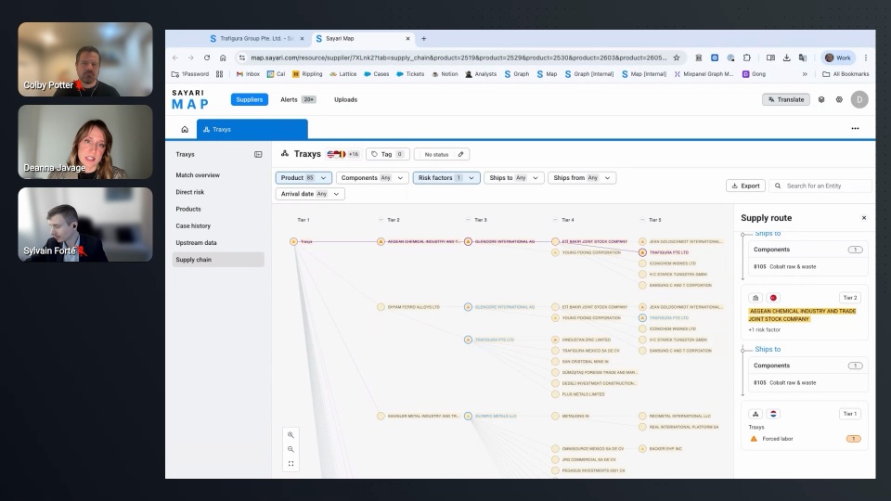Select the Traxys resource tab
The width and height of the screenshot is (891, 501).
[x=252, y=130]
